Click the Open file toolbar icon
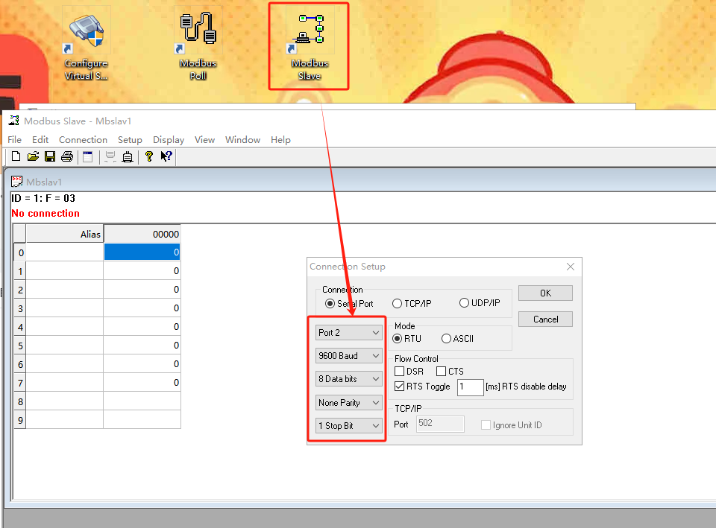Screen dimensions: 716x528 (x=33, y=157)
